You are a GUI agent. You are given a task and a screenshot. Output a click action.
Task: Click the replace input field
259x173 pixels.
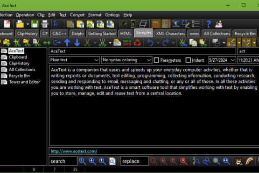point(134,161)
